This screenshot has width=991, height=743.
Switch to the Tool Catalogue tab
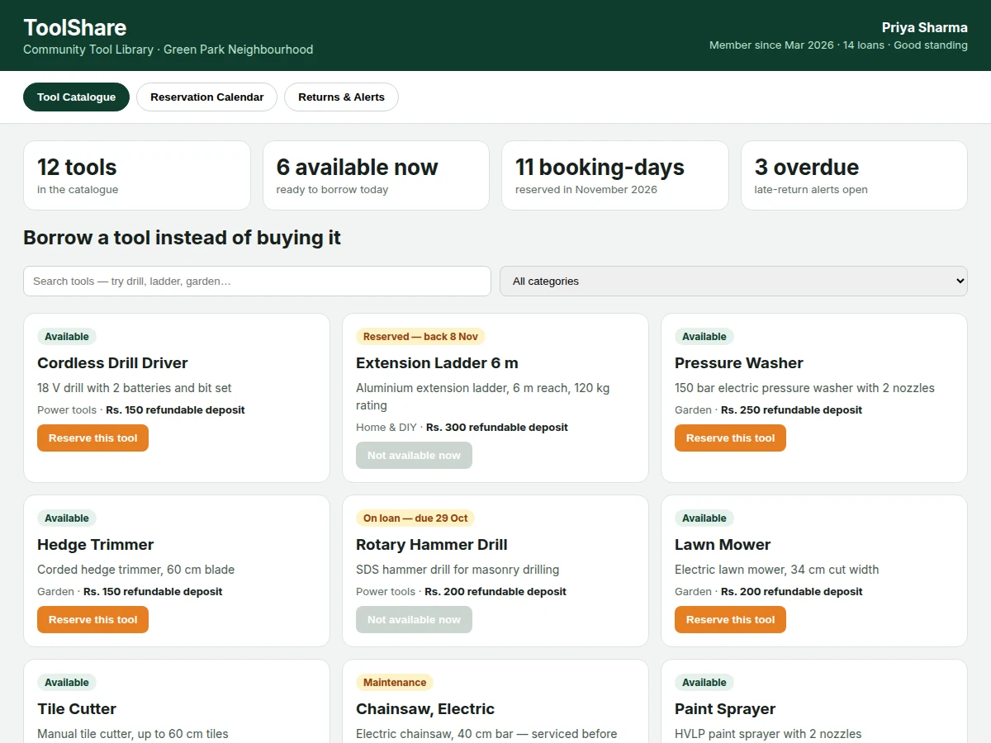point(76,97)
